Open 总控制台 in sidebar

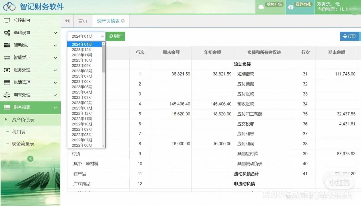[x=30, y=20]
